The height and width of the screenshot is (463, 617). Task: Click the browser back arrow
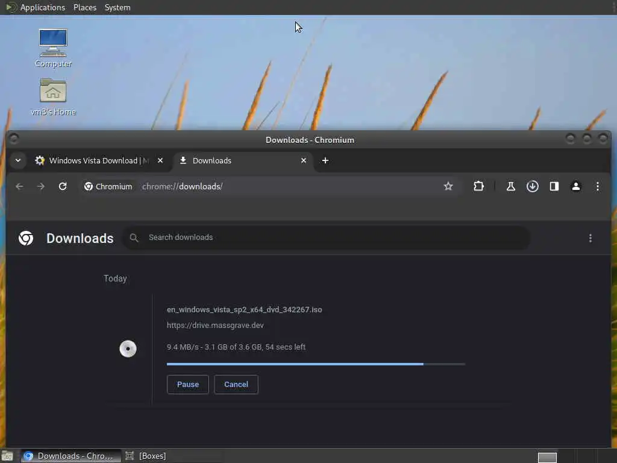click(x=19, y=187)
